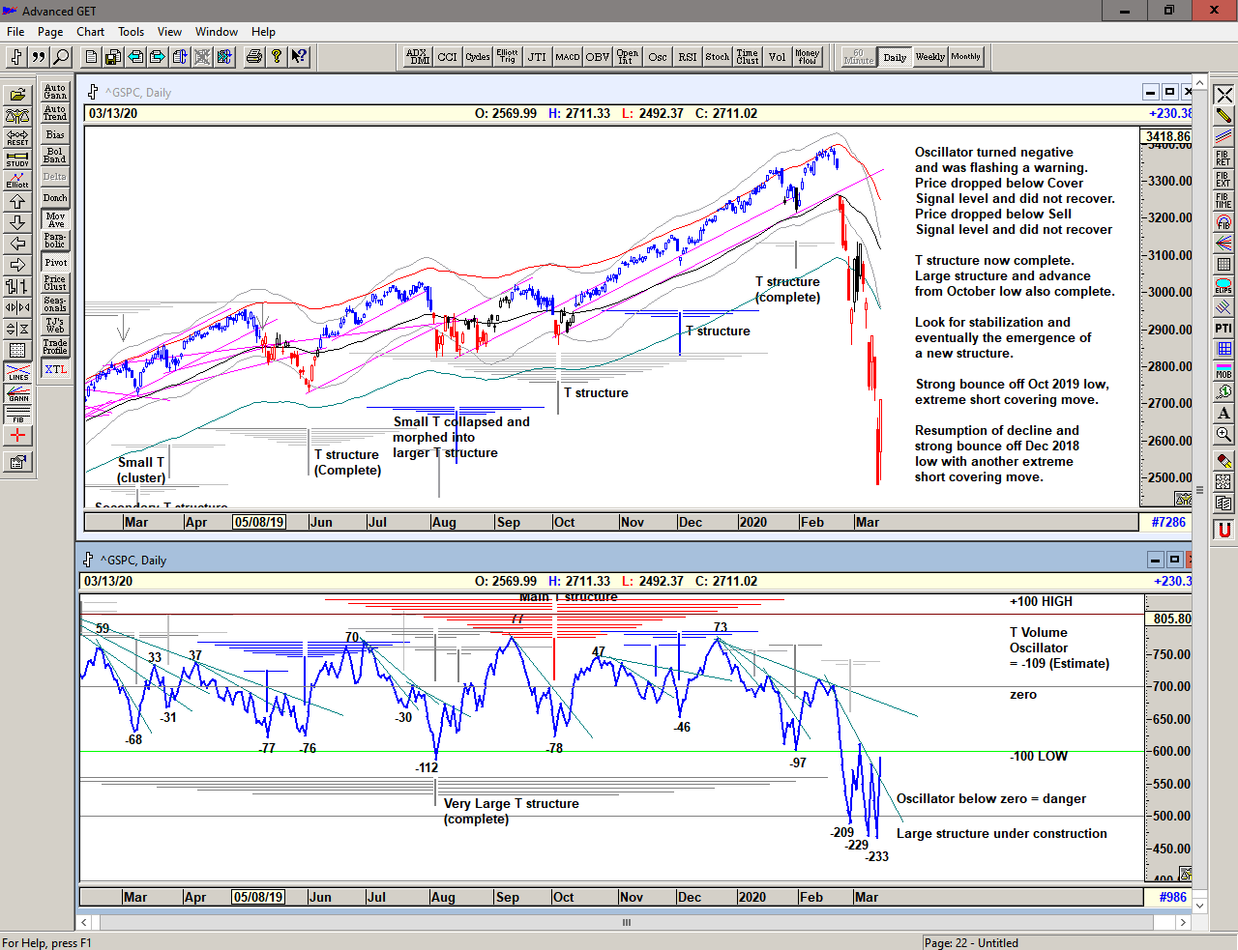Select the FIB RET drawing tool
Viewport: 1238px width, 950px height.
click(x=1223, y=158)
